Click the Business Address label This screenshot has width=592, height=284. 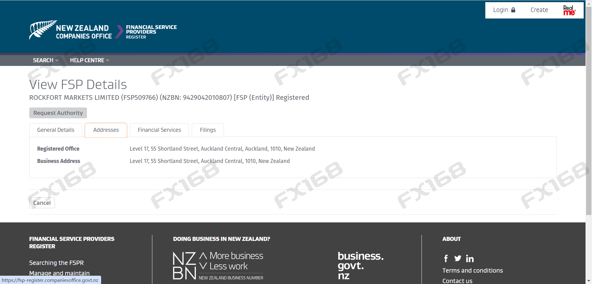59,161
